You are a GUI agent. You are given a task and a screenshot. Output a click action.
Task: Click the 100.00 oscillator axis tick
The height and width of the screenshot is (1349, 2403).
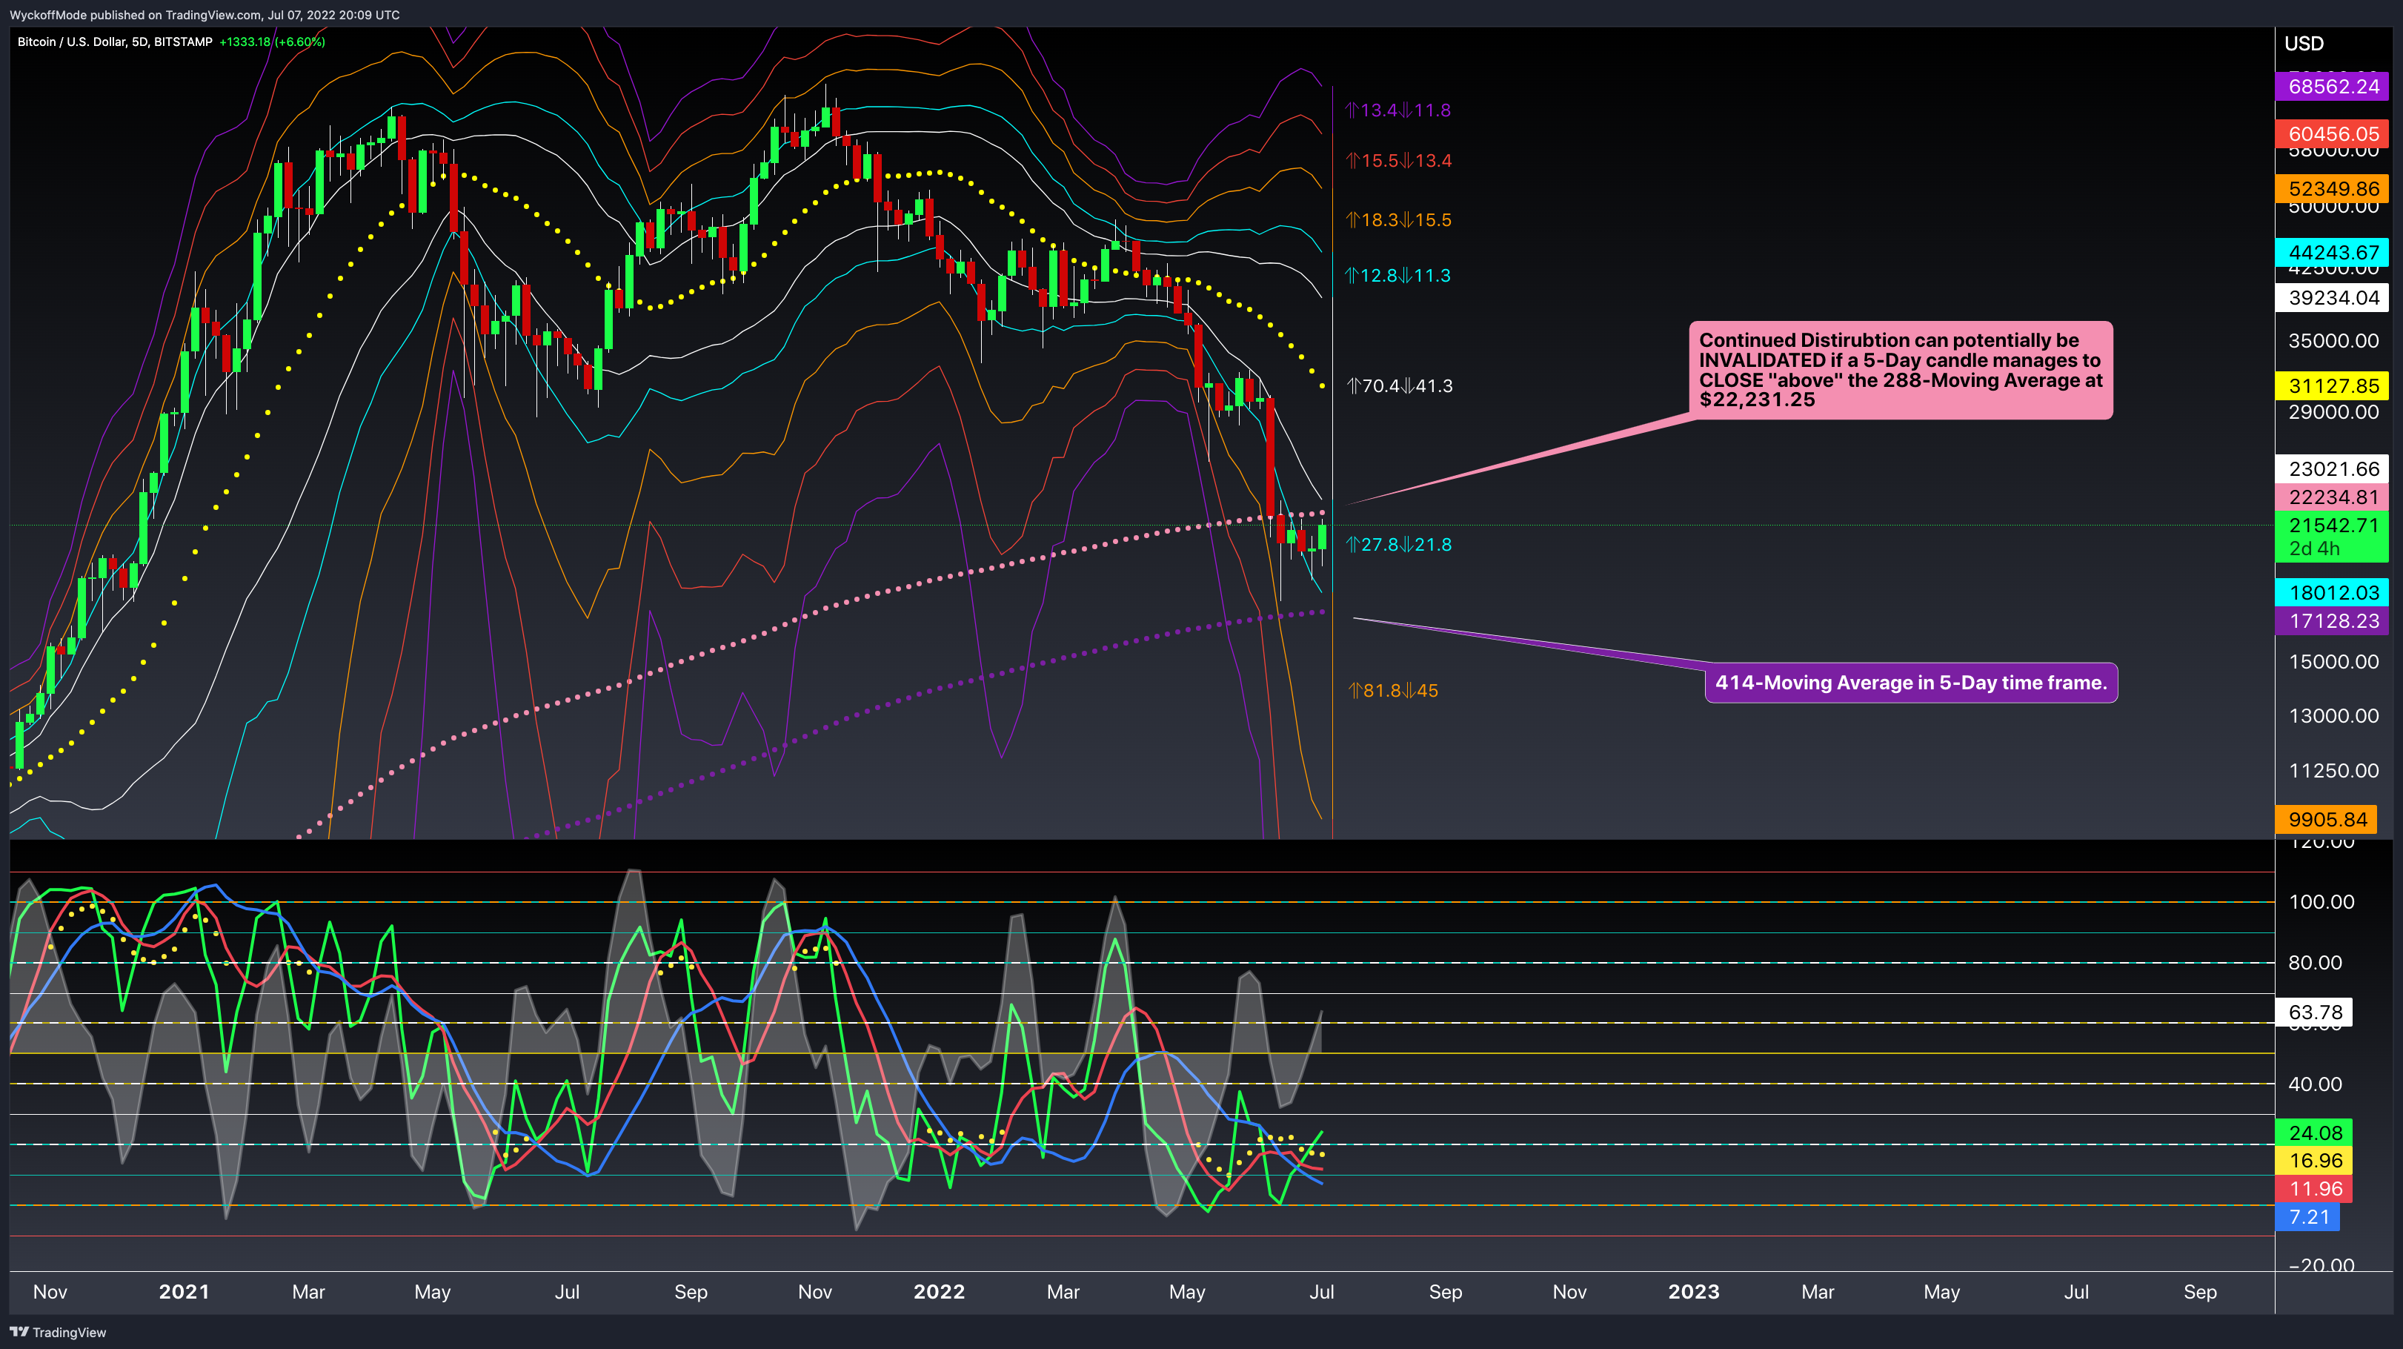click(2321, 902)
